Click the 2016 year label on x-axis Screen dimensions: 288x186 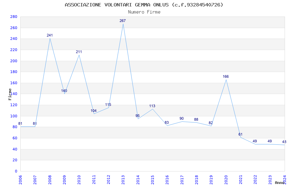[x=167, y=180]
